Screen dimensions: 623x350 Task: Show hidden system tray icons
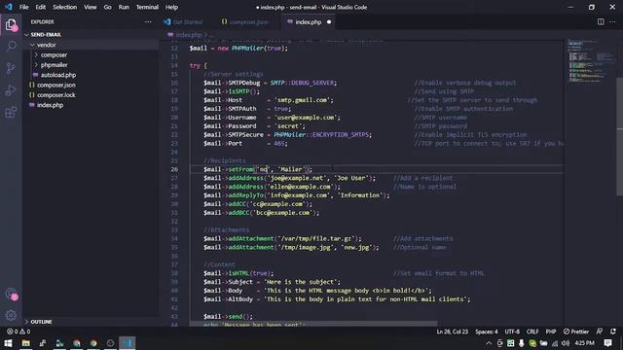(489, 343)
